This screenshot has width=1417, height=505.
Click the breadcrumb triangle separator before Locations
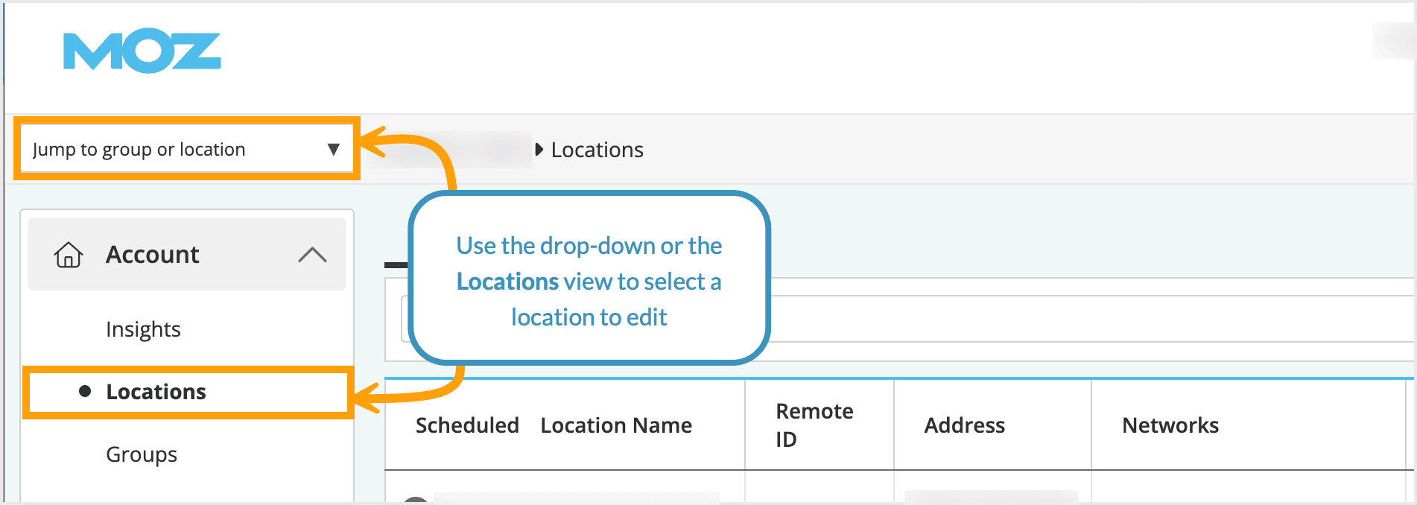[539, 150]
